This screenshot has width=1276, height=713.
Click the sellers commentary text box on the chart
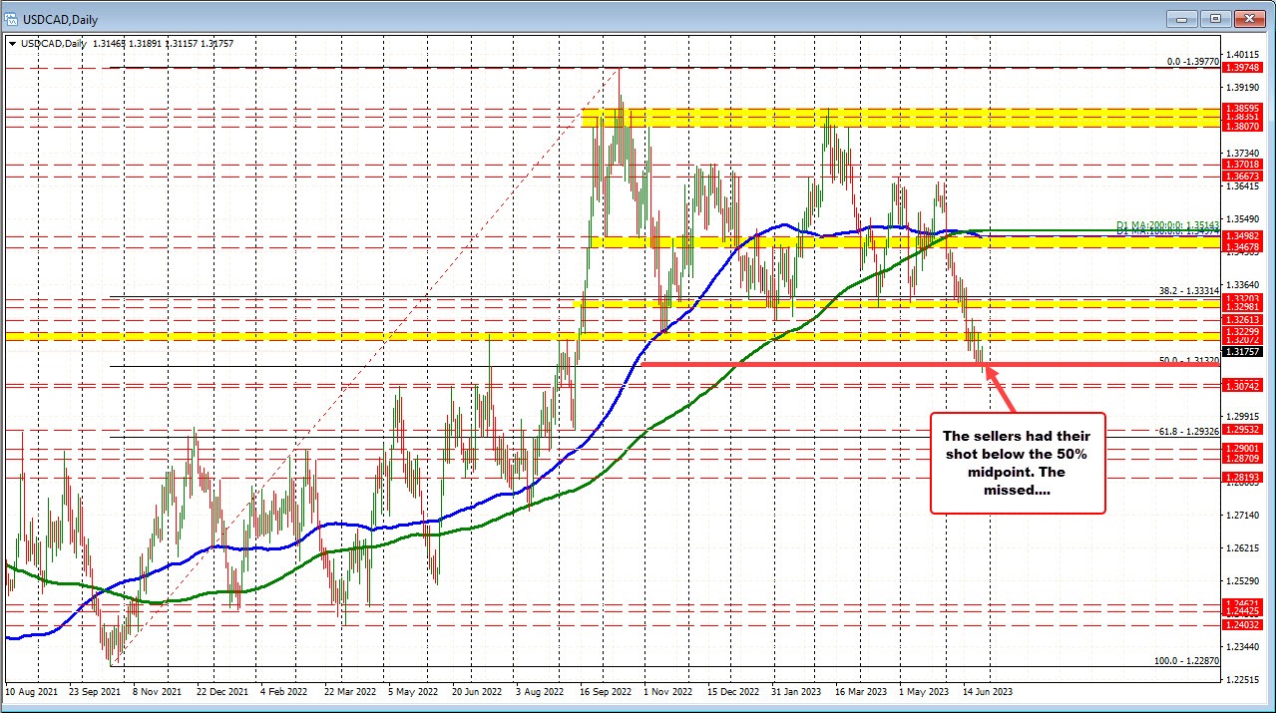[x=1017, y=463]
